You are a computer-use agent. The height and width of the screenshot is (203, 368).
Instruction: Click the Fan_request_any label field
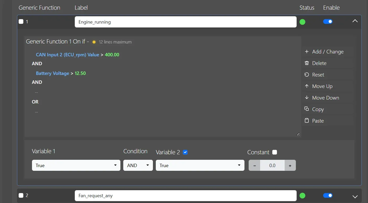click(185, 196)
